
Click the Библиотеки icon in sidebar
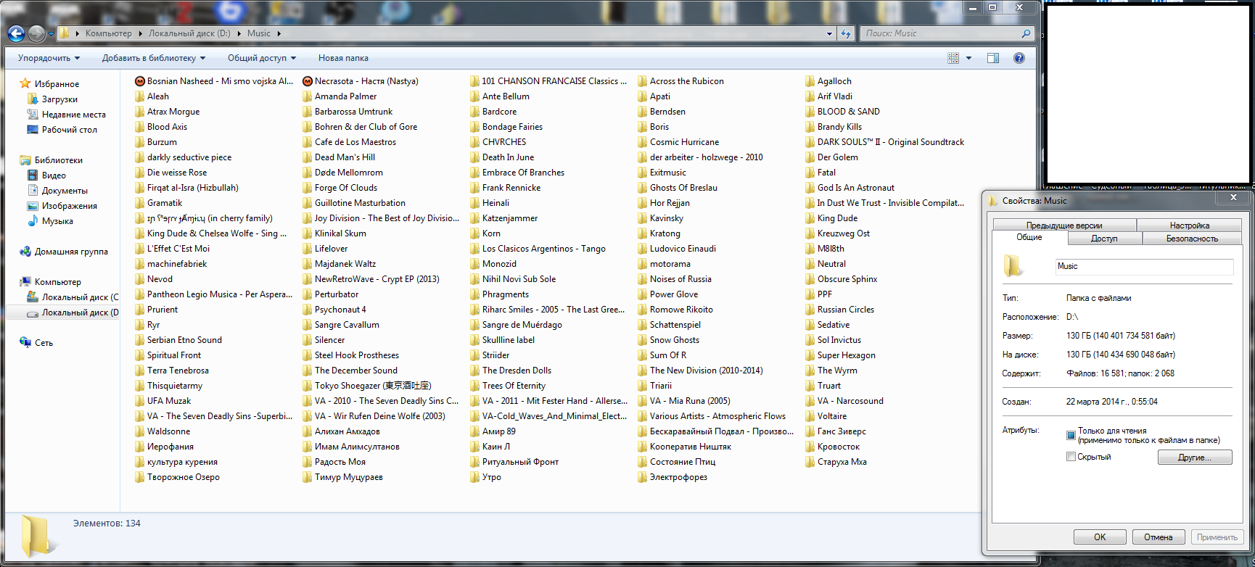[25, 160]
